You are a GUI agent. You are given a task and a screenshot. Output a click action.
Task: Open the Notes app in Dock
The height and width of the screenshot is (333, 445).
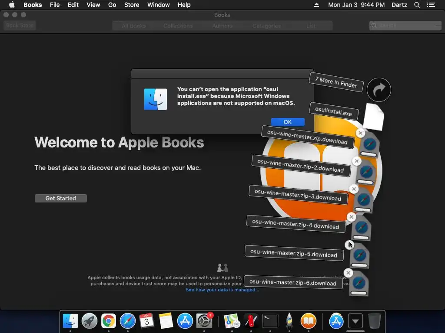(x=166, y=321)
